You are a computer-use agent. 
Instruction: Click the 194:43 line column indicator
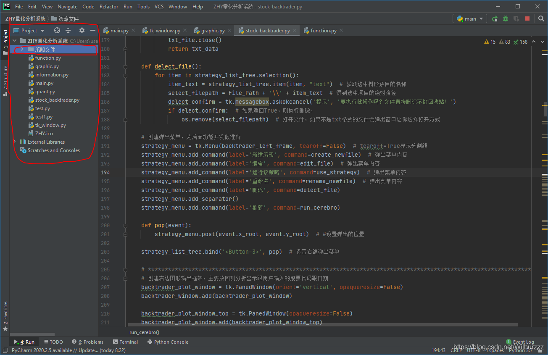tap(438, 350)
